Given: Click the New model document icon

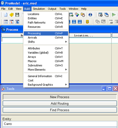Looking at the screenshot, I should 6,15.
